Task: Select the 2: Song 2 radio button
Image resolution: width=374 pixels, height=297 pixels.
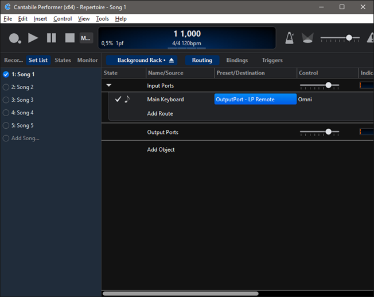Action: (6, 87)
